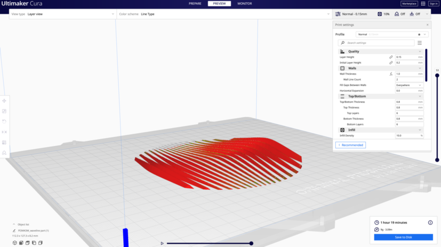Image resolution: width=441 pixels, height=247 pixels.
Task: Click the Infill Density value field
Action: (409, 136)
